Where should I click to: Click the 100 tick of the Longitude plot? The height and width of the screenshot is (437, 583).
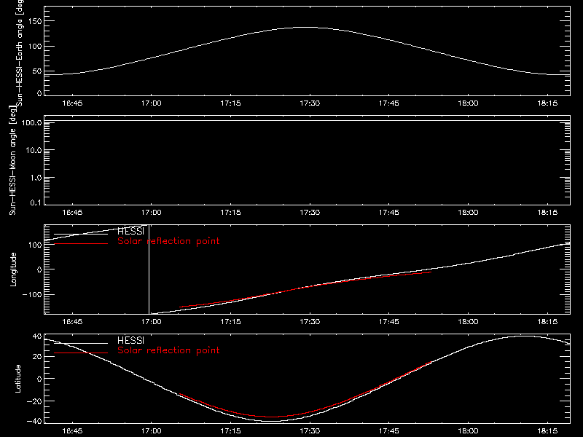34,245
